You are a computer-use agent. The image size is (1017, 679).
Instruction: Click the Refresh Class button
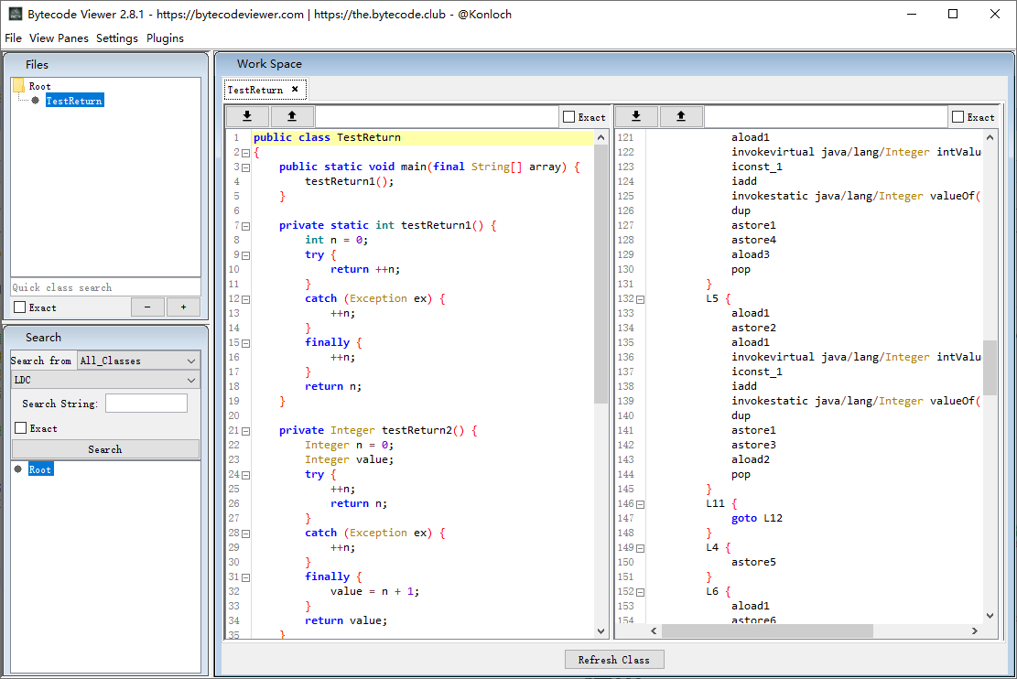614,660
